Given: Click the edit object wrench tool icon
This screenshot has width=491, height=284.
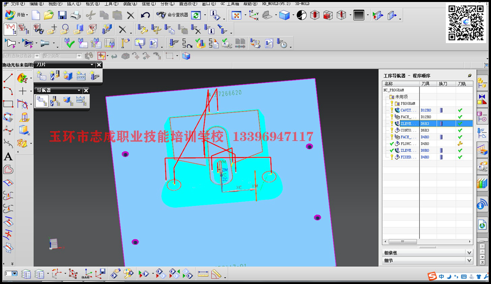Looking at the screenshot, I should click(143, 30).
